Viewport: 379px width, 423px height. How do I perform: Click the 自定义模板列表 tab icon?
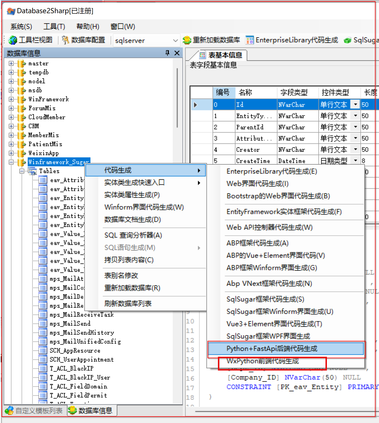tap(9, 410)
